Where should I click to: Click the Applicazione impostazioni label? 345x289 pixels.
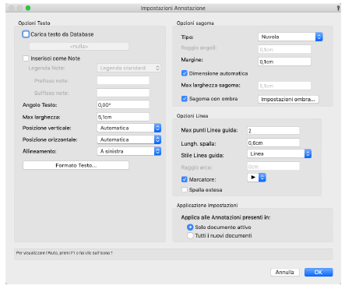pos(207,205)
